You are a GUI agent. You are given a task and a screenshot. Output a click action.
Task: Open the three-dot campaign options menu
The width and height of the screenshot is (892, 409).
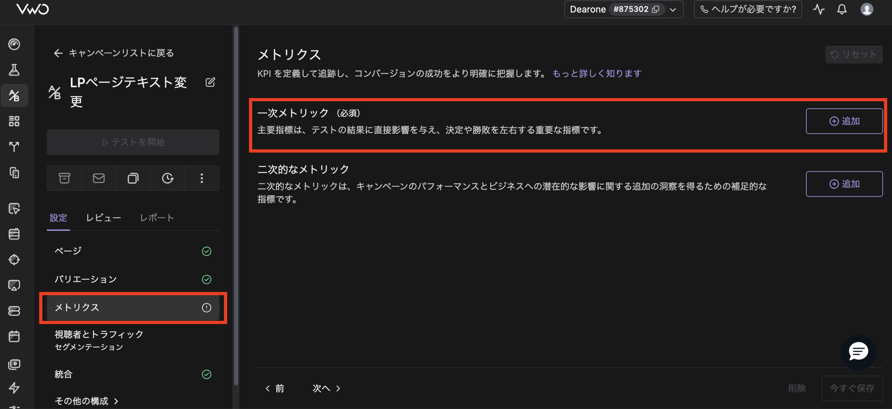click(x=201, y=178)
